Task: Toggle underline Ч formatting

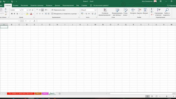Action: (17, 14)
